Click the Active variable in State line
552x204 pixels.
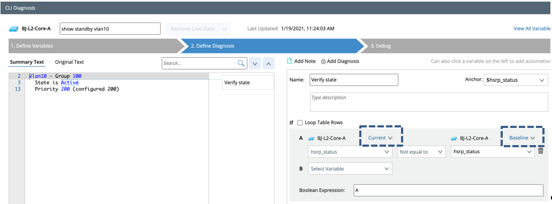coord(70,82)
